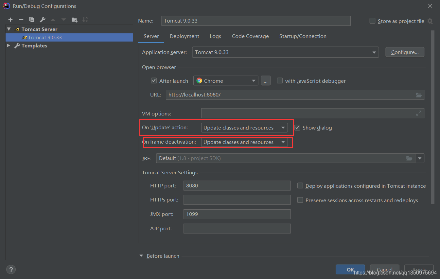The width and height of the screenshot is (440, 279).
Task: Open Logs tab
Action: [215, 36]
